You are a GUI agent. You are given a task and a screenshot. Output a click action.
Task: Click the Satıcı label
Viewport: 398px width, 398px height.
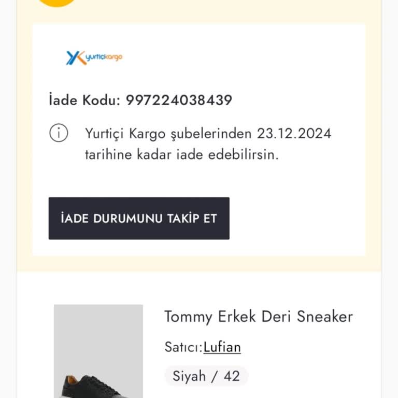pos(183,347)
